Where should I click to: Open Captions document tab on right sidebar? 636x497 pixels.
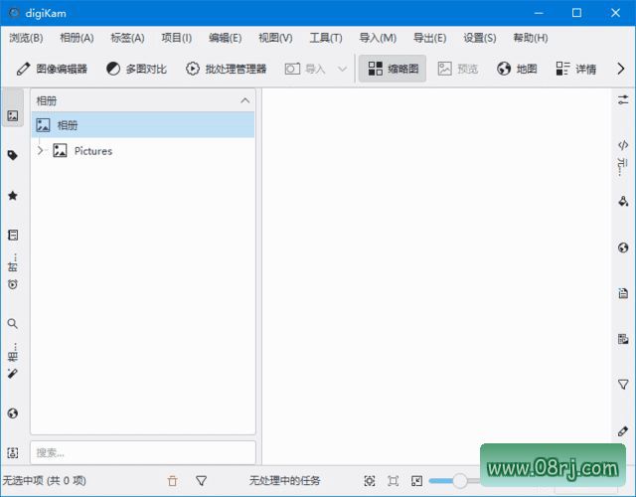[x=623, y=293]
